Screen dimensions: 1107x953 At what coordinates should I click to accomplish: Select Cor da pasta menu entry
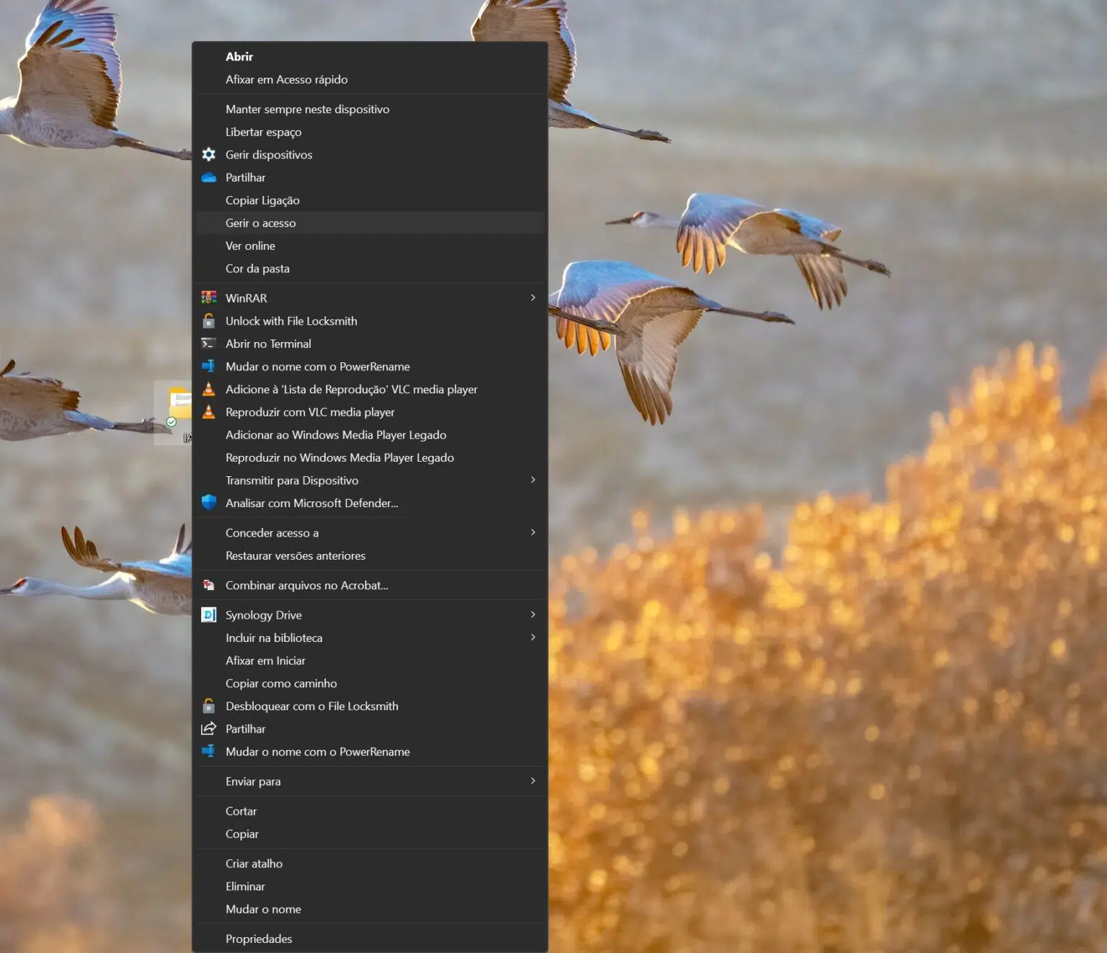[257, 269]
